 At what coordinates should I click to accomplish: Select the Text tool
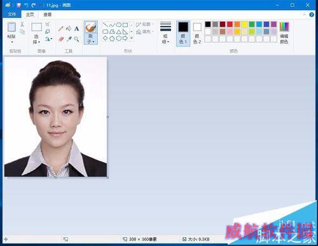(x=76, y=29)
